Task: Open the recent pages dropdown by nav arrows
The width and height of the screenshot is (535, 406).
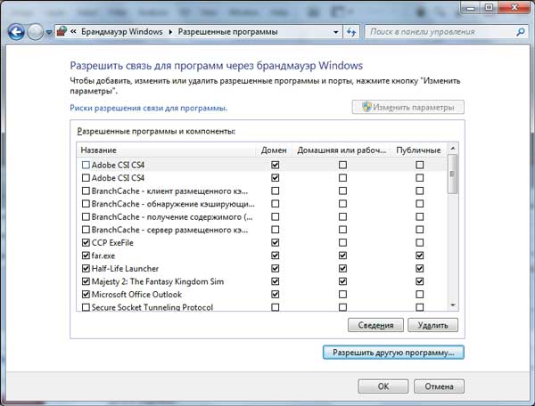Action: click(x=50, y=32)
